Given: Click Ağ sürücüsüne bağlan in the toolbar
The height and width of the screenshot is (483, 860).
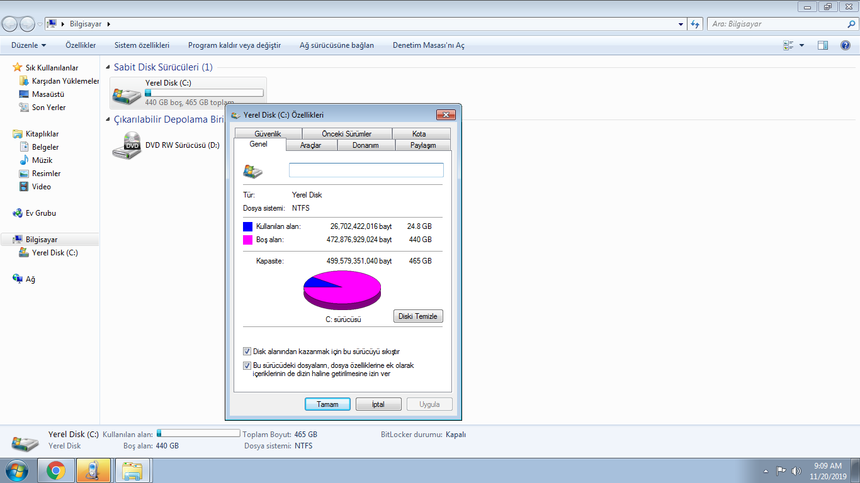Looking at the screenshot, I should click(337, 45).
